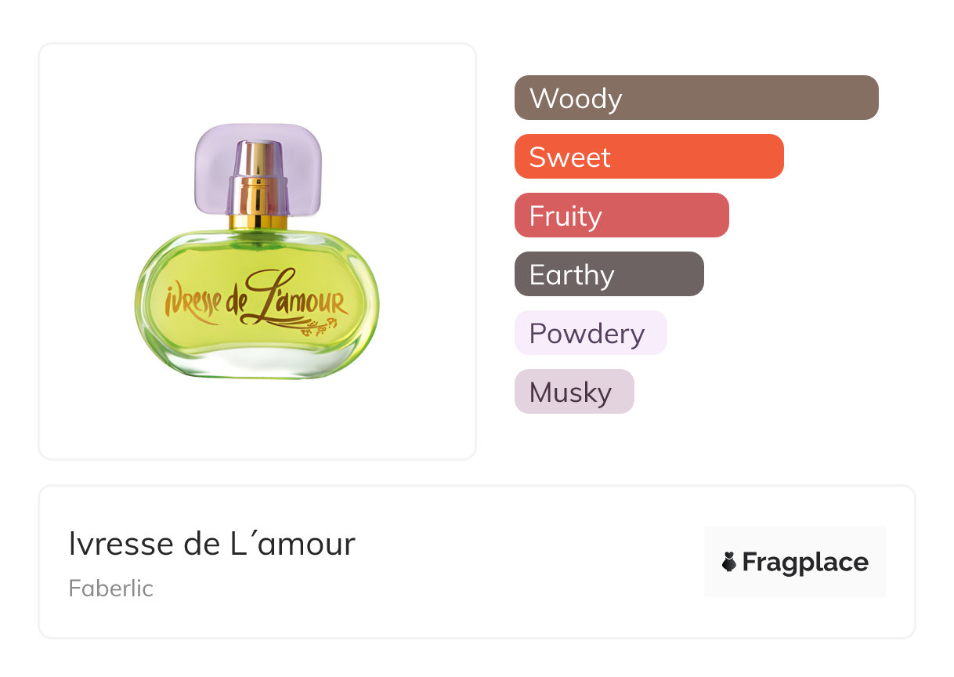Click the Earthy label text

[x=572, y=275]
